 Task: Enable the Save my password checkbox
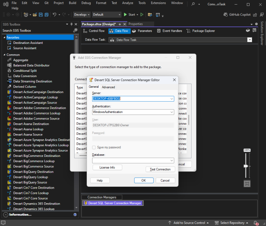[x=94, y=147]
